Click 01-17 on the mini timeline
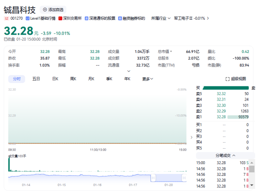 pos(133,185)
